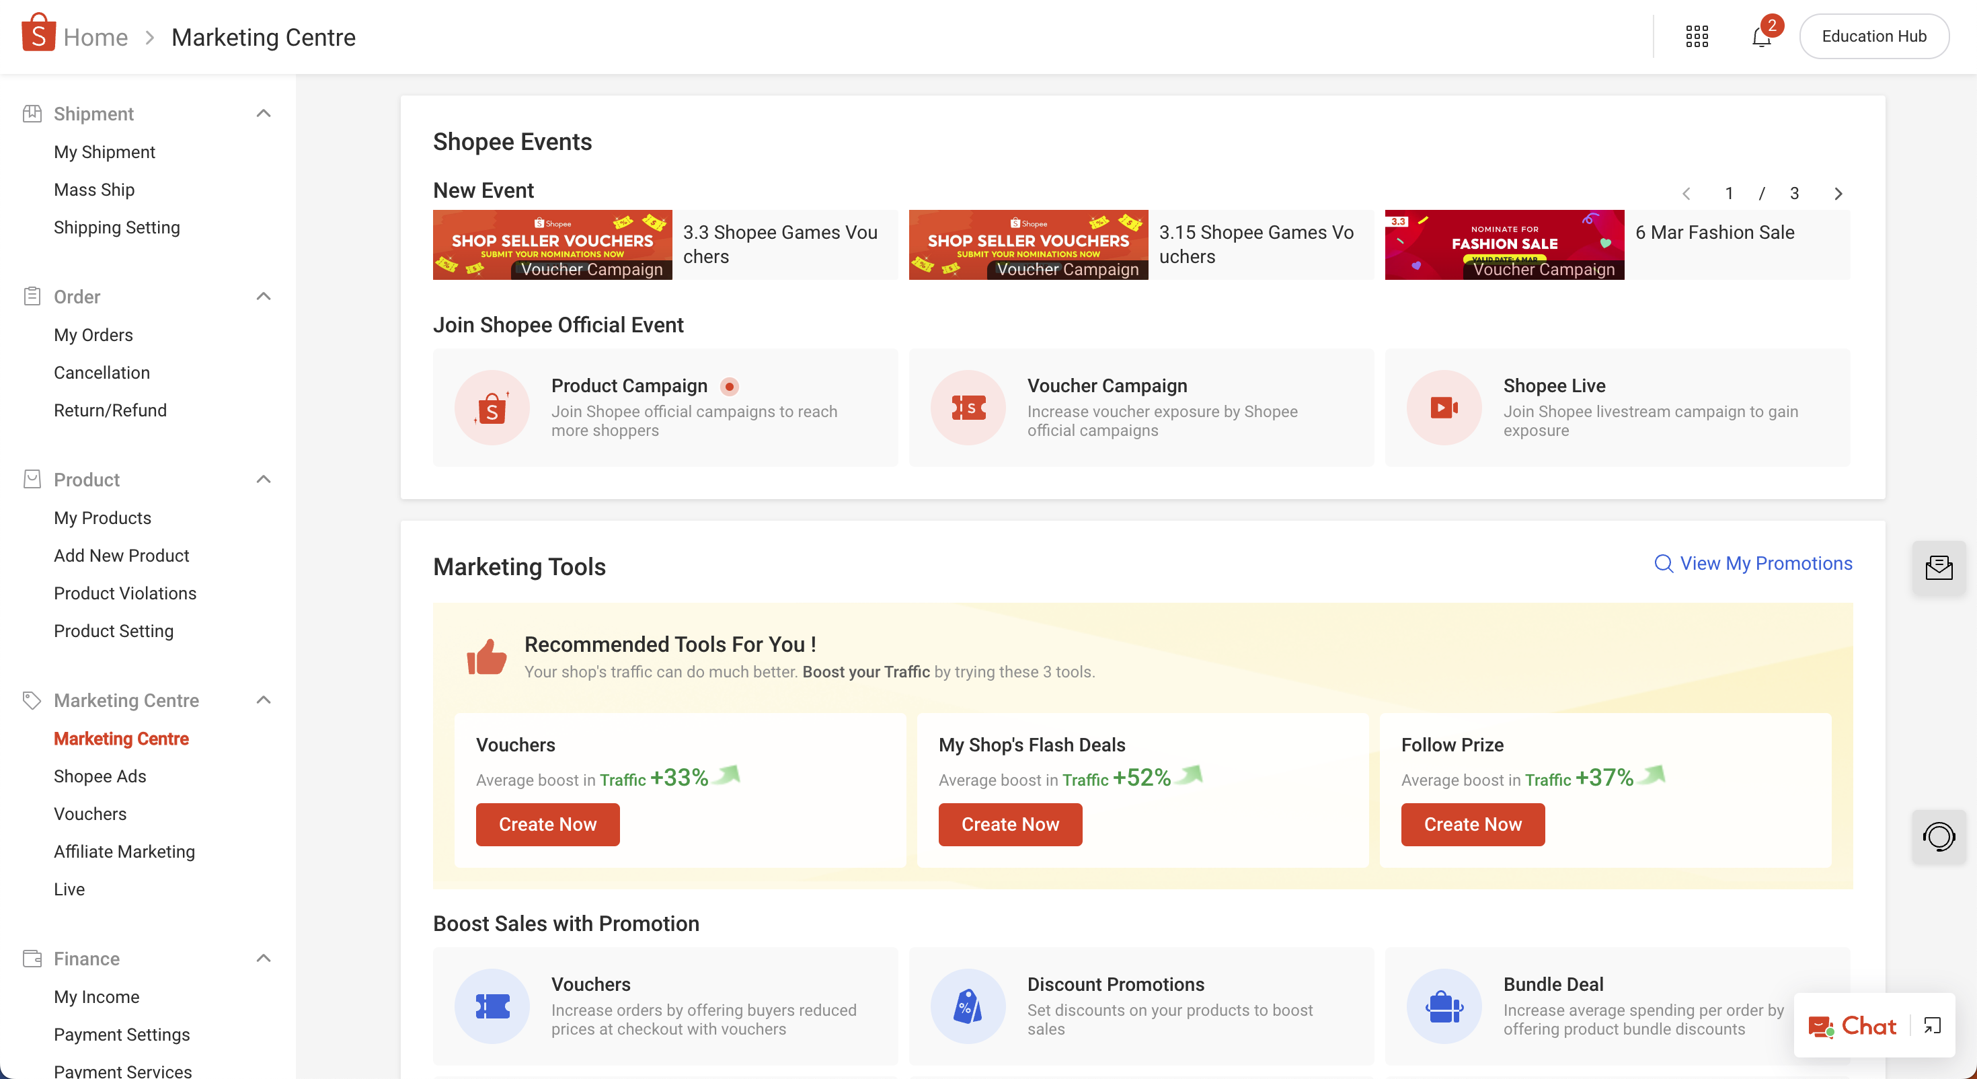The width and height of the screenshot is (1977, 1079).
Task: Open the notifications bell icon
Action: (1761, 37)
